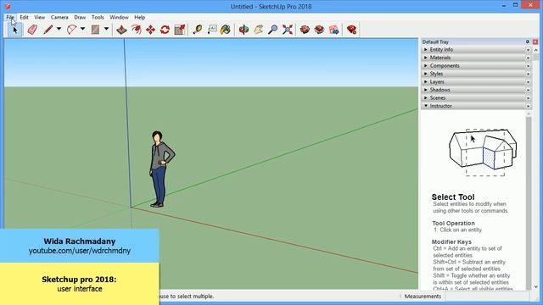
Task: Open the 3D Warehouse button
Action: (x=305, y=30)
